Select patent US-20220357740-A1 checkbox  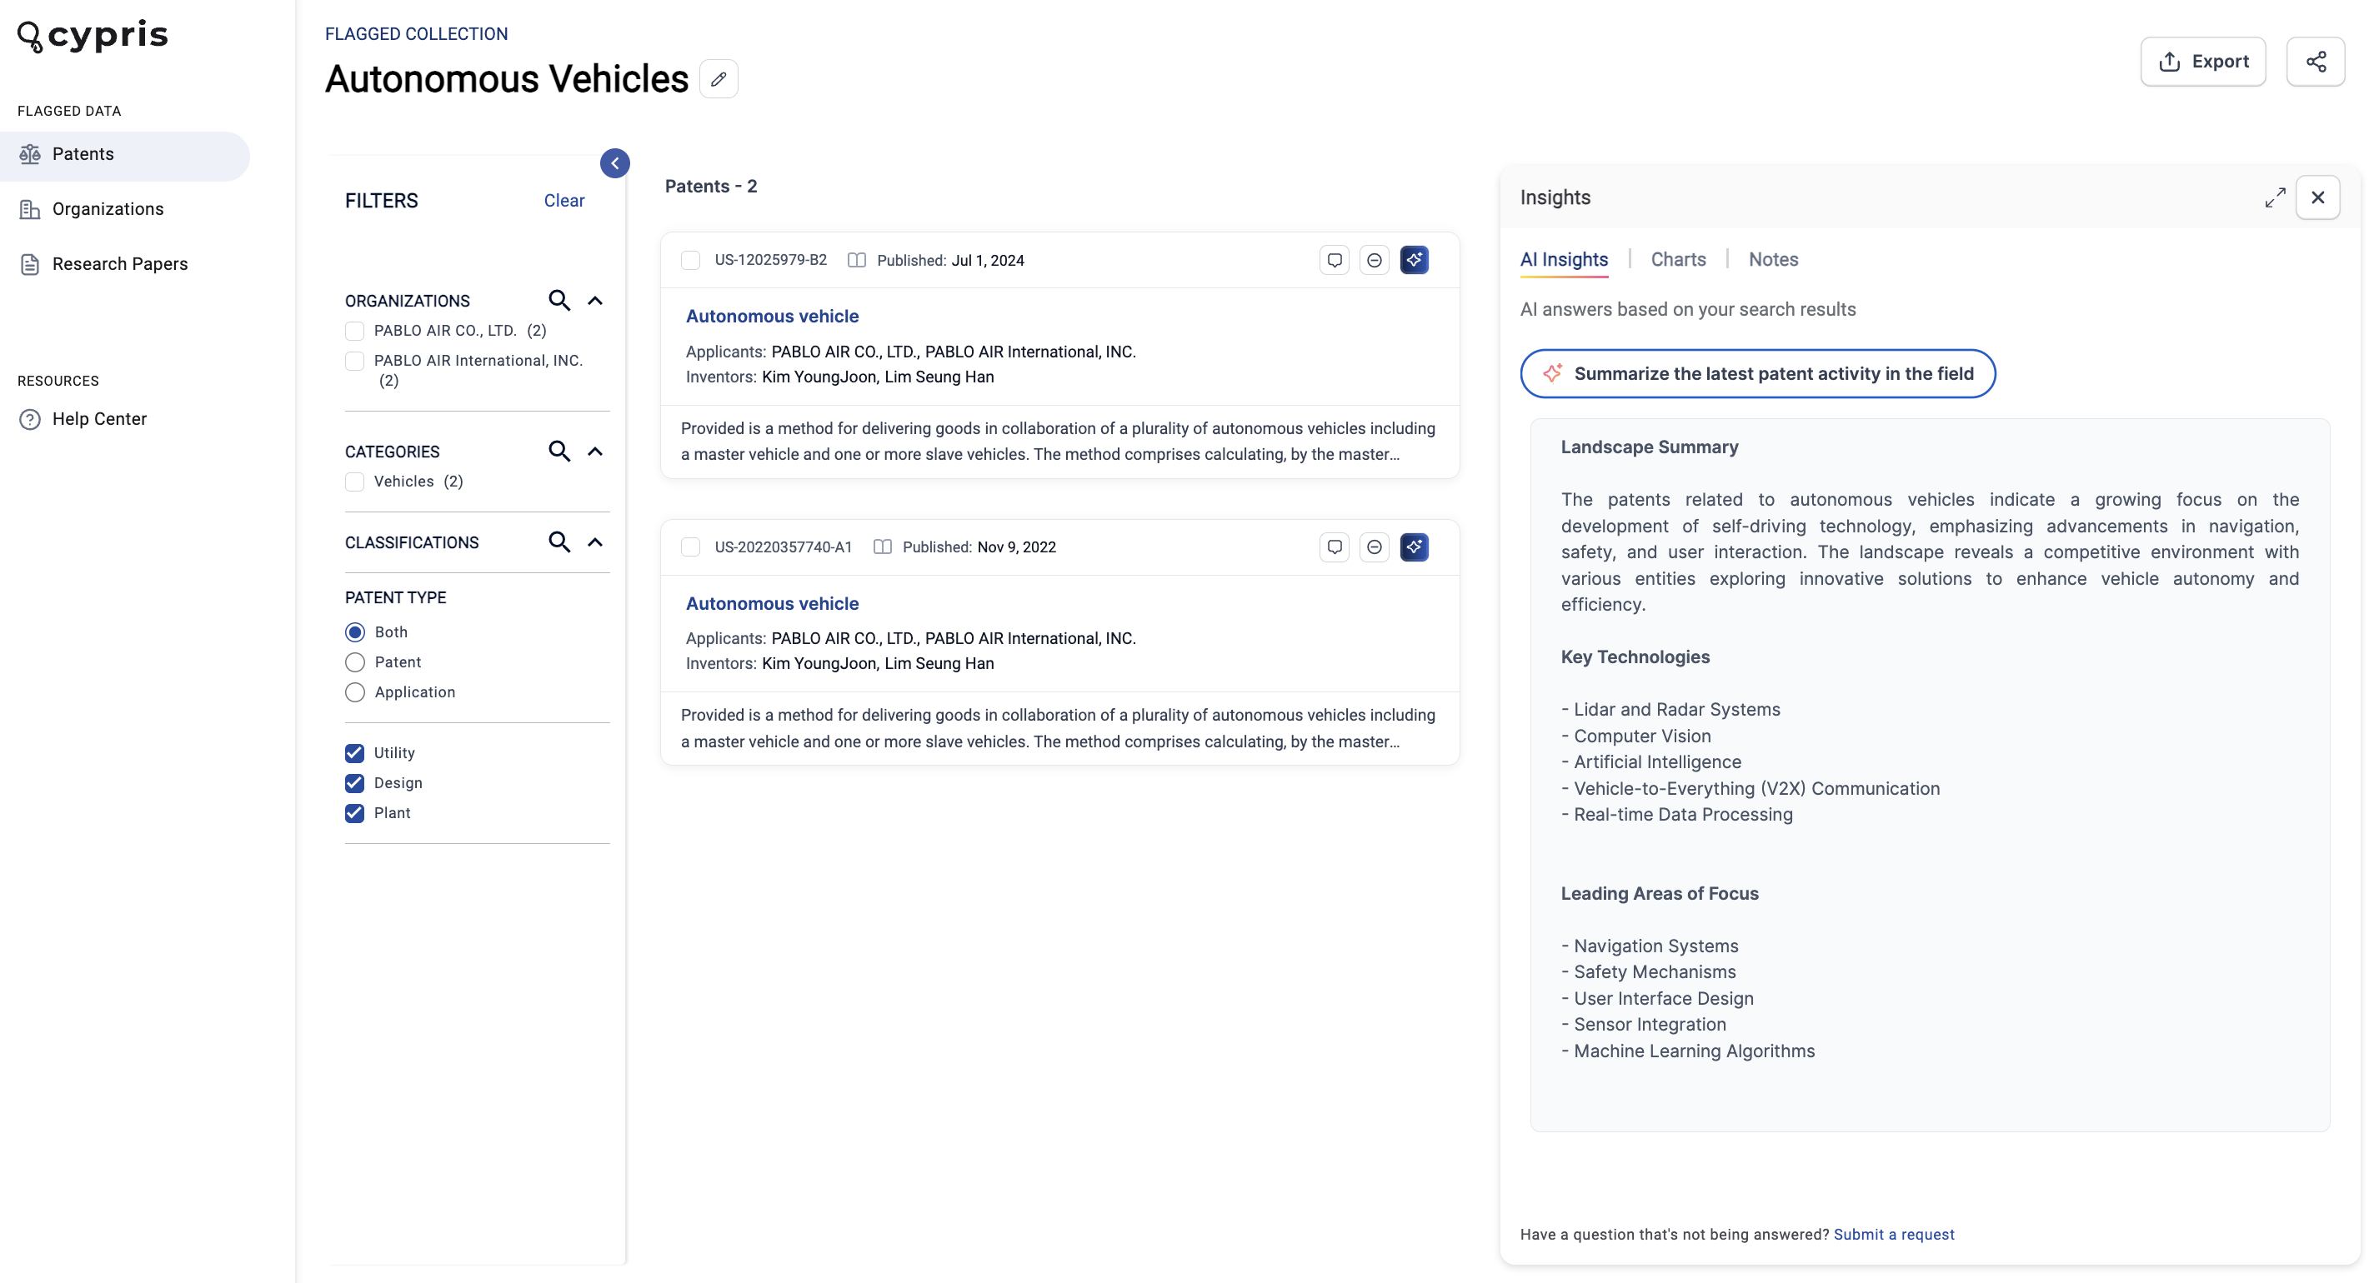coord(691,547)
